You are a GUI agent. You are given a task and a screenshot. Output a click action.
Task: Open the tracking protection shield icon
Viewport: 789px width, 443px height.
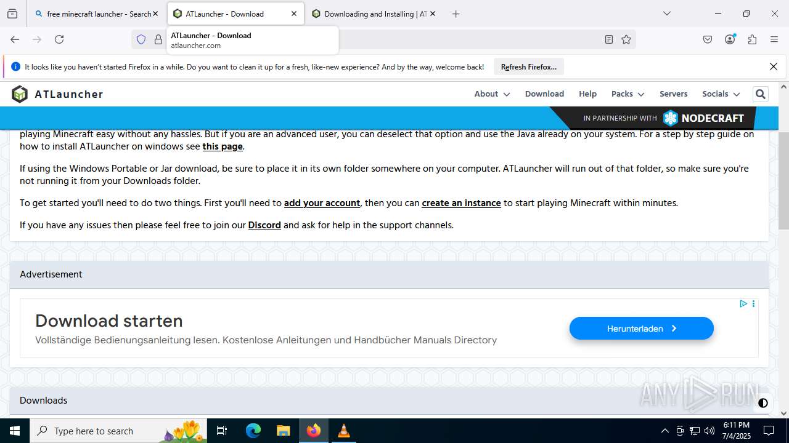click(141, 39)
